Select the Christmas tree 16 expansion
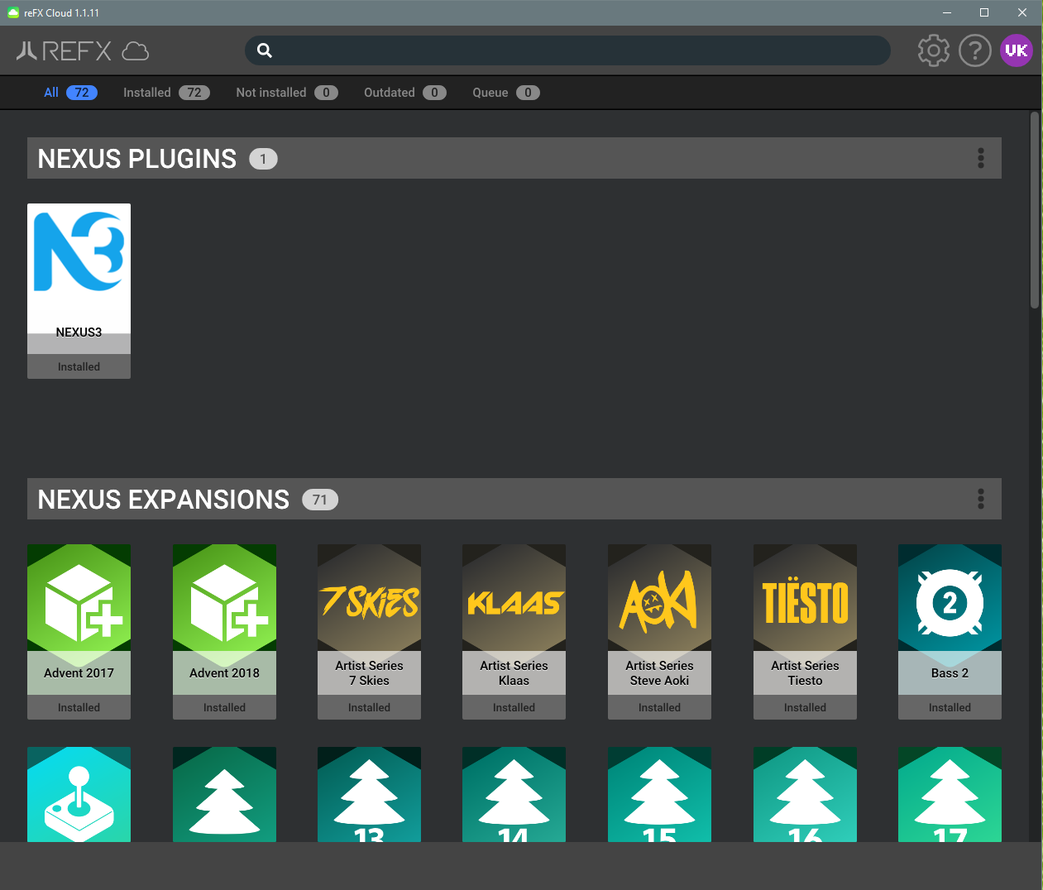1043x890 pixels. tap(805, 794)
